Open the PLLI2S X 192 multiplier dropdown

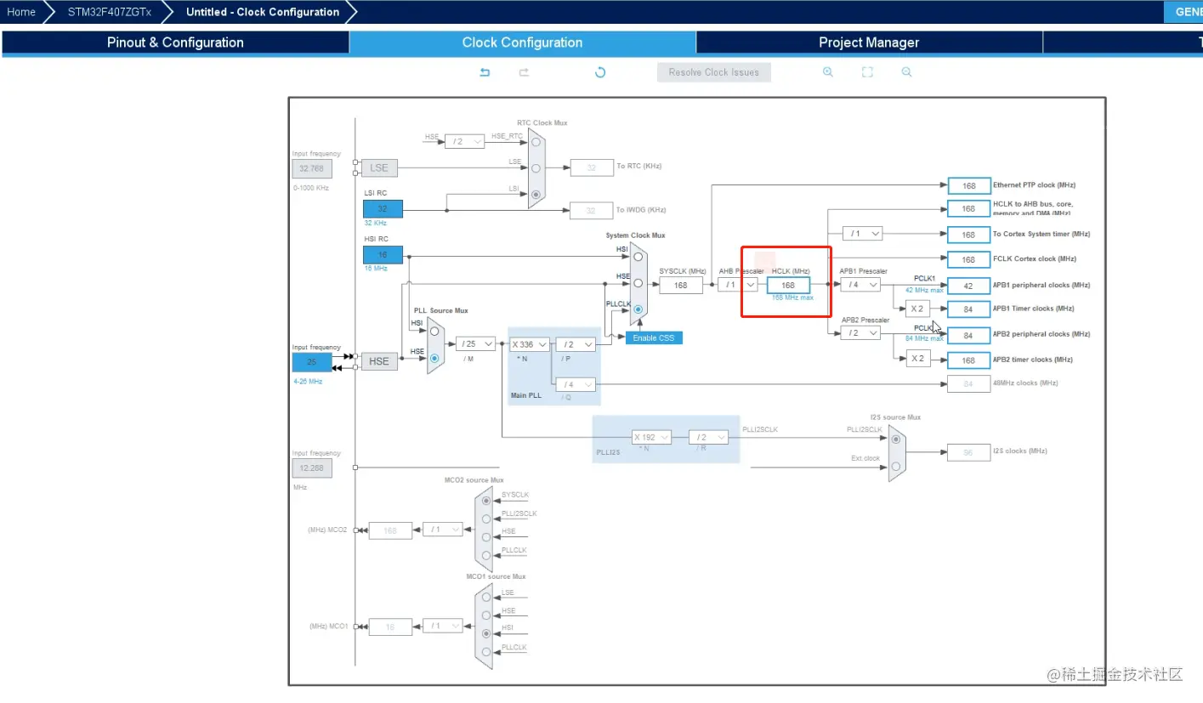coord(652,437)
